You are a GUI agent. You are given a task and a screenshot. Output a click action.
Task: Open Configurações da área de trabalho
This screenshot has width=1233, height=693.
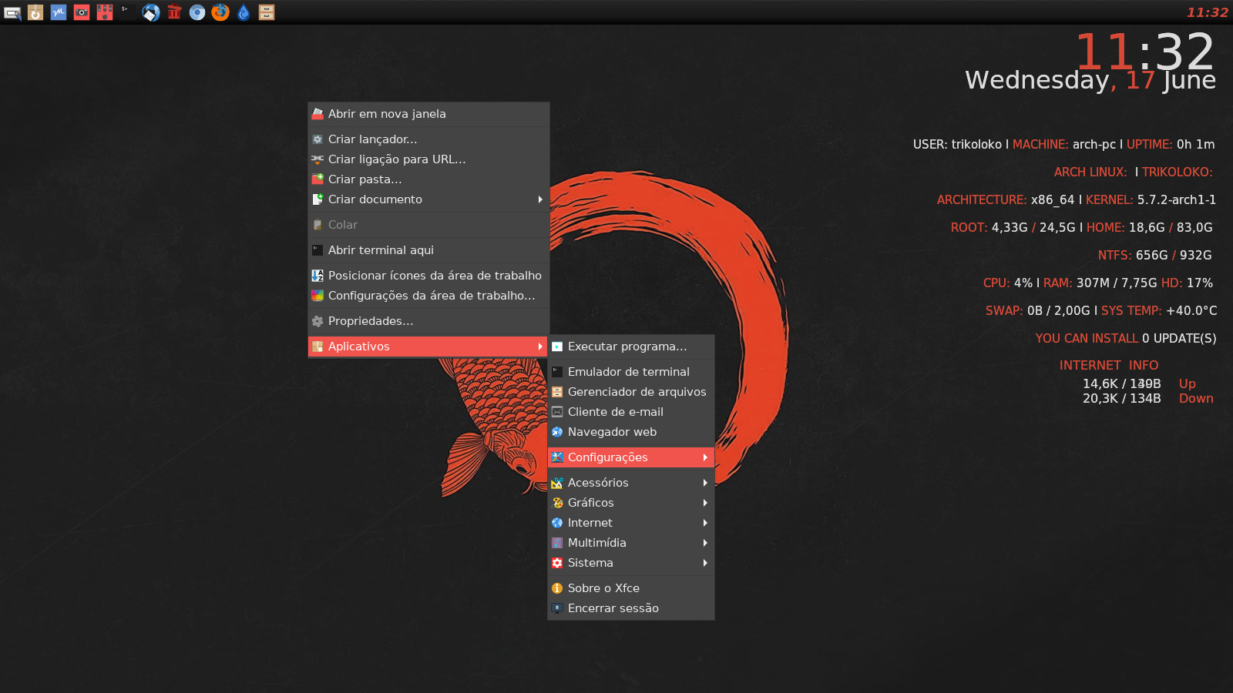pyautogui.click(x=431, y=296)
